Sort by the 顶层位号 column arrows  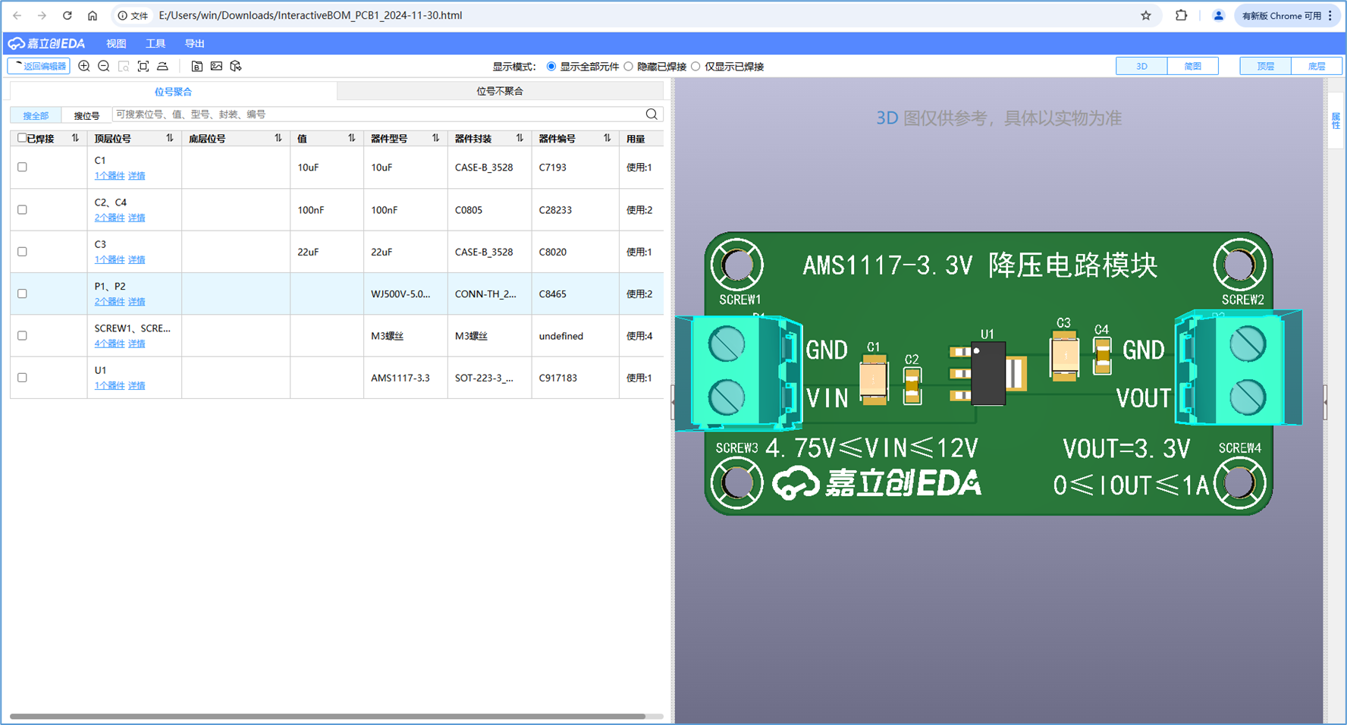coord(170,138)
